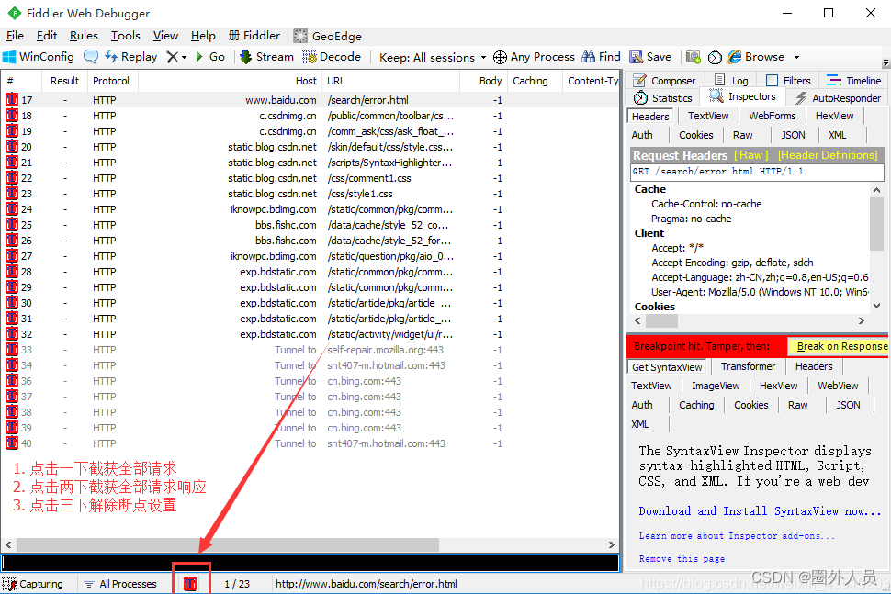
Task: Replay the selected sessions
Action: [131, 57]
